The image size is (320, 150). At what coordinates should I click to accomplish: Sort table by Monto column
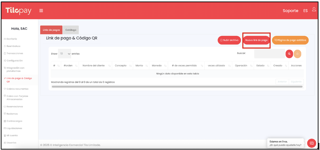coord(139,65)
